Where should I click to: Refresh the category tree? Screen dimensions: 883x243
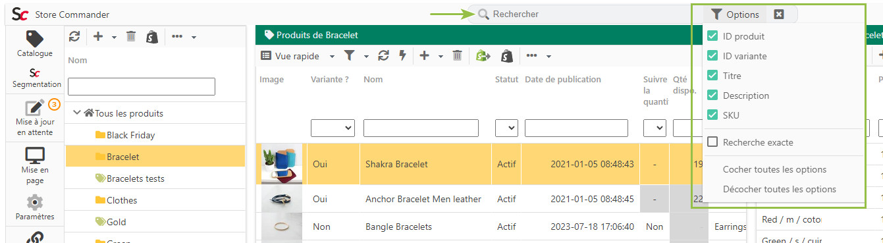click(74, 37)
